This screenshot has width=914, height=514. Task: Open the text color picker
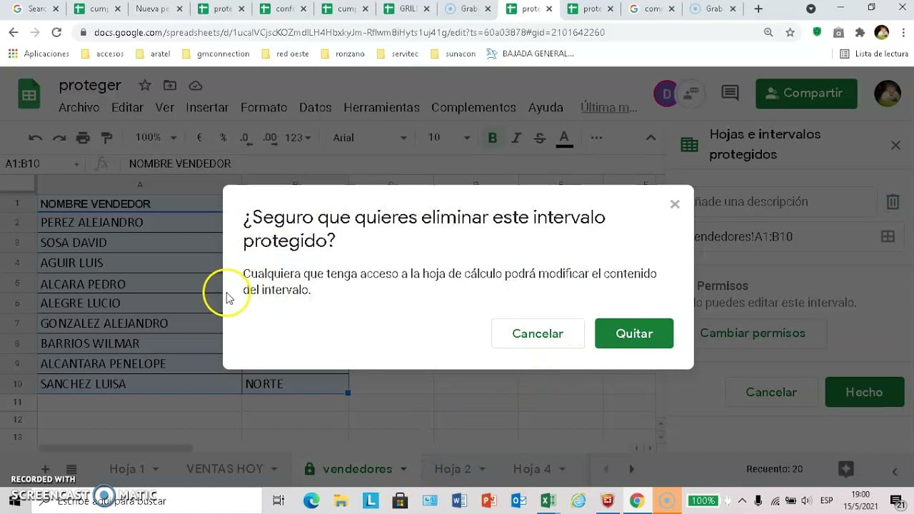click(x=564, y=138)
